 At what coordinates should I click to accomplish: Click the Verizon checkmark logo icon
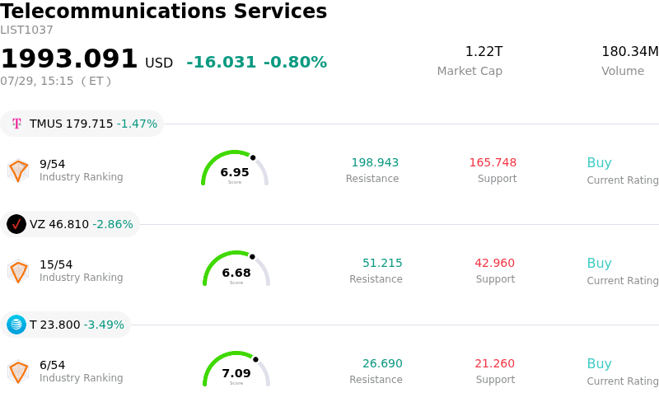(16, 224)
